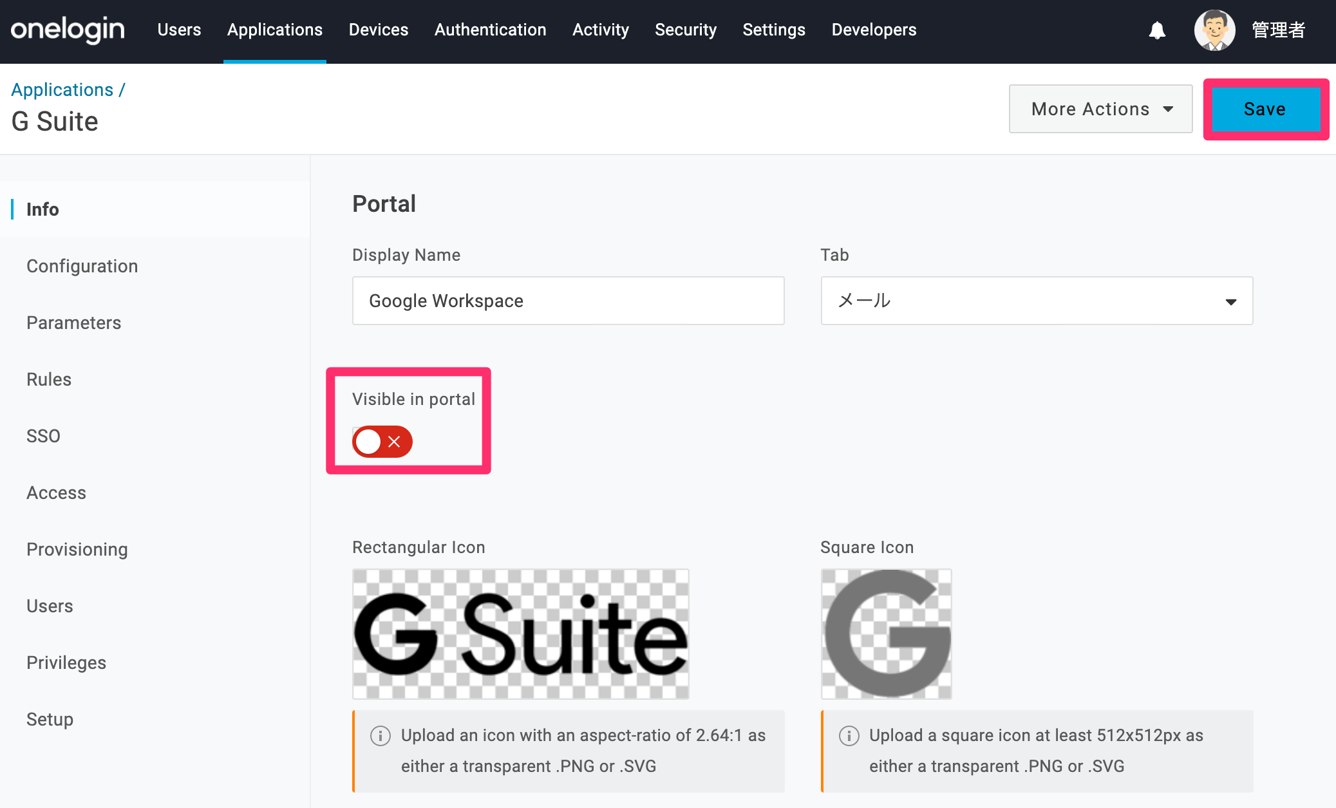1336x808 pixels.
Task: Open the Users top menu
Action: click(179, 30)
